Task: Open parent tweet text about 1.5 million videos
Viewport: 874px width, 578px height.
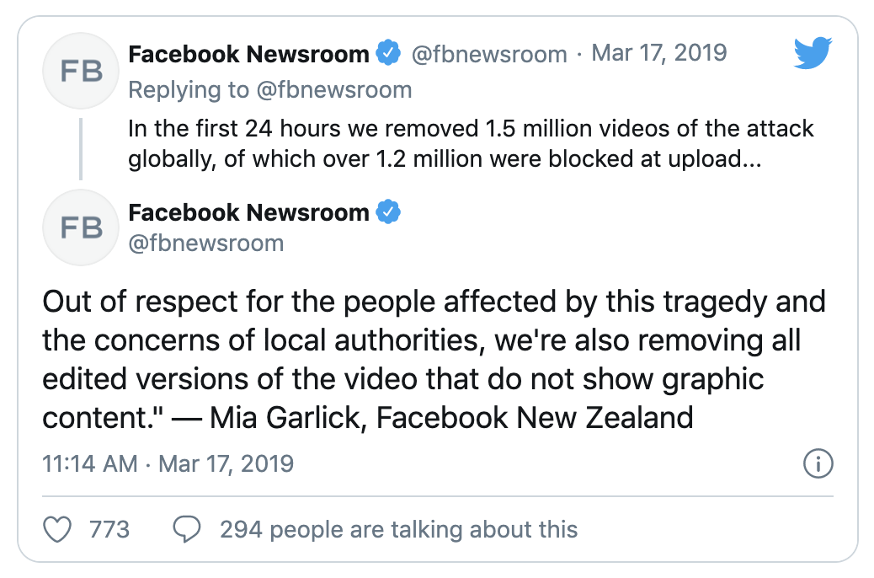Action: 471,144
